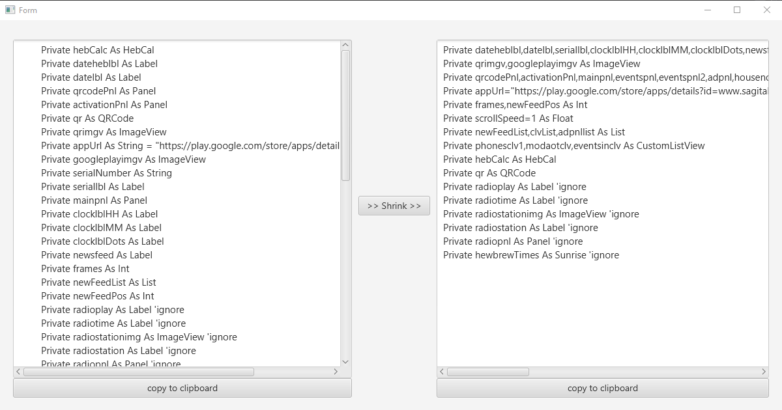Click left list's scroll up arrow

(x=346, y=45)
